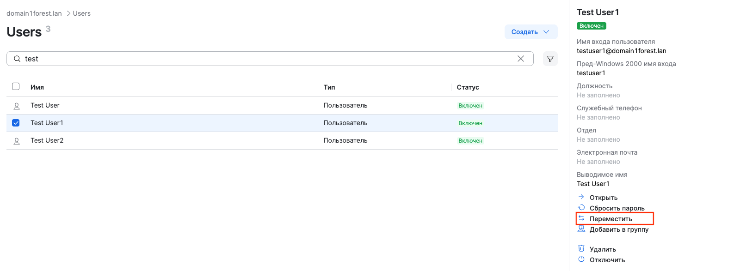Click the swap icon beside Переместить
Viewport: 734px width, 271px height.
(581, 218)
